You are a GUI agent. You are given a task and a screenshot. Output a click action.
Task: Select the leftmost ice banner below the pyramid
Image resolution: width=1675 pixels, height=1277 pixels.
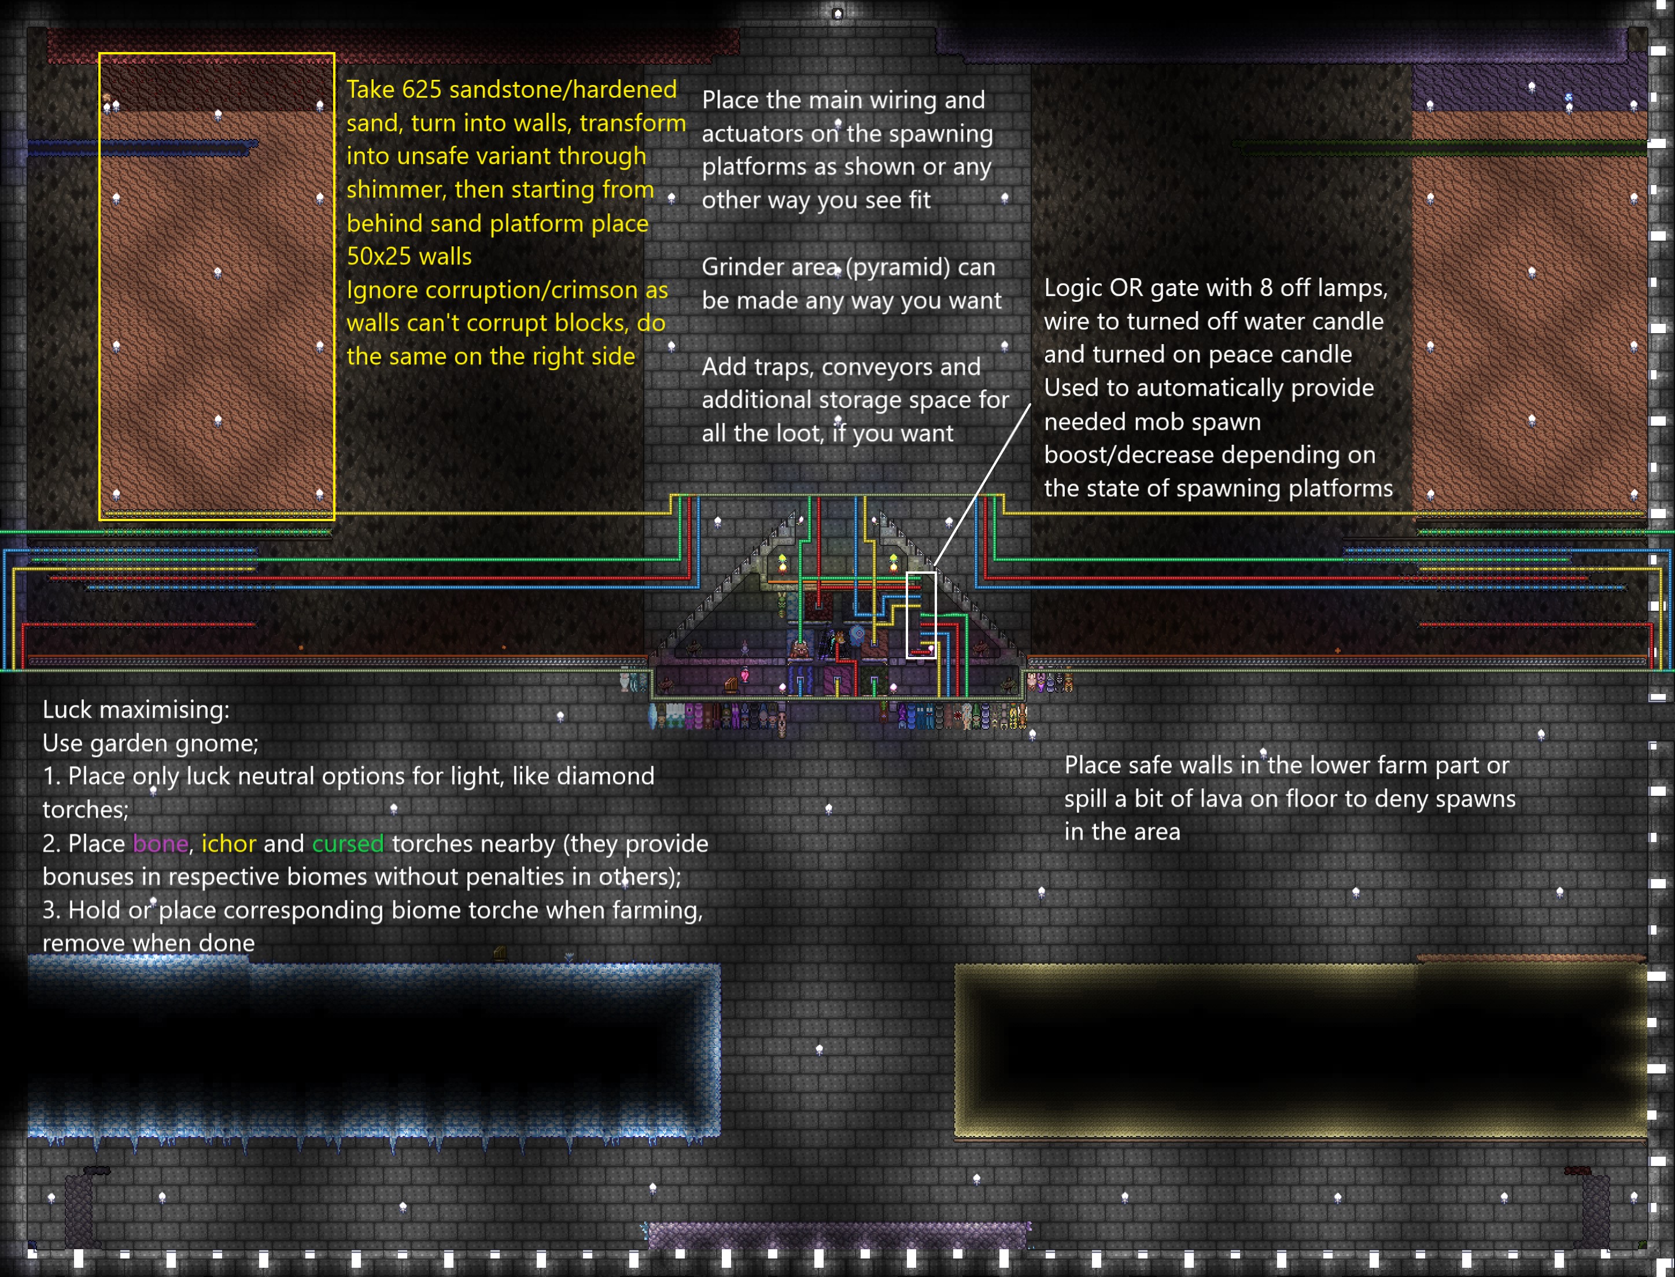tap(654, 717)
